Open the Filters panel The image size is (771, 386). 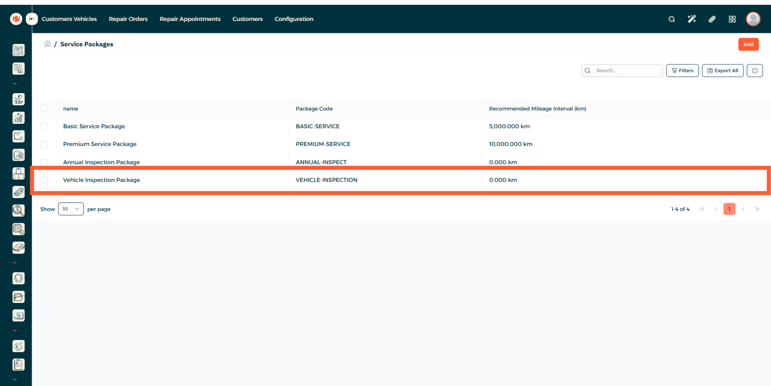pyautogui.click(x=682, y=71)
